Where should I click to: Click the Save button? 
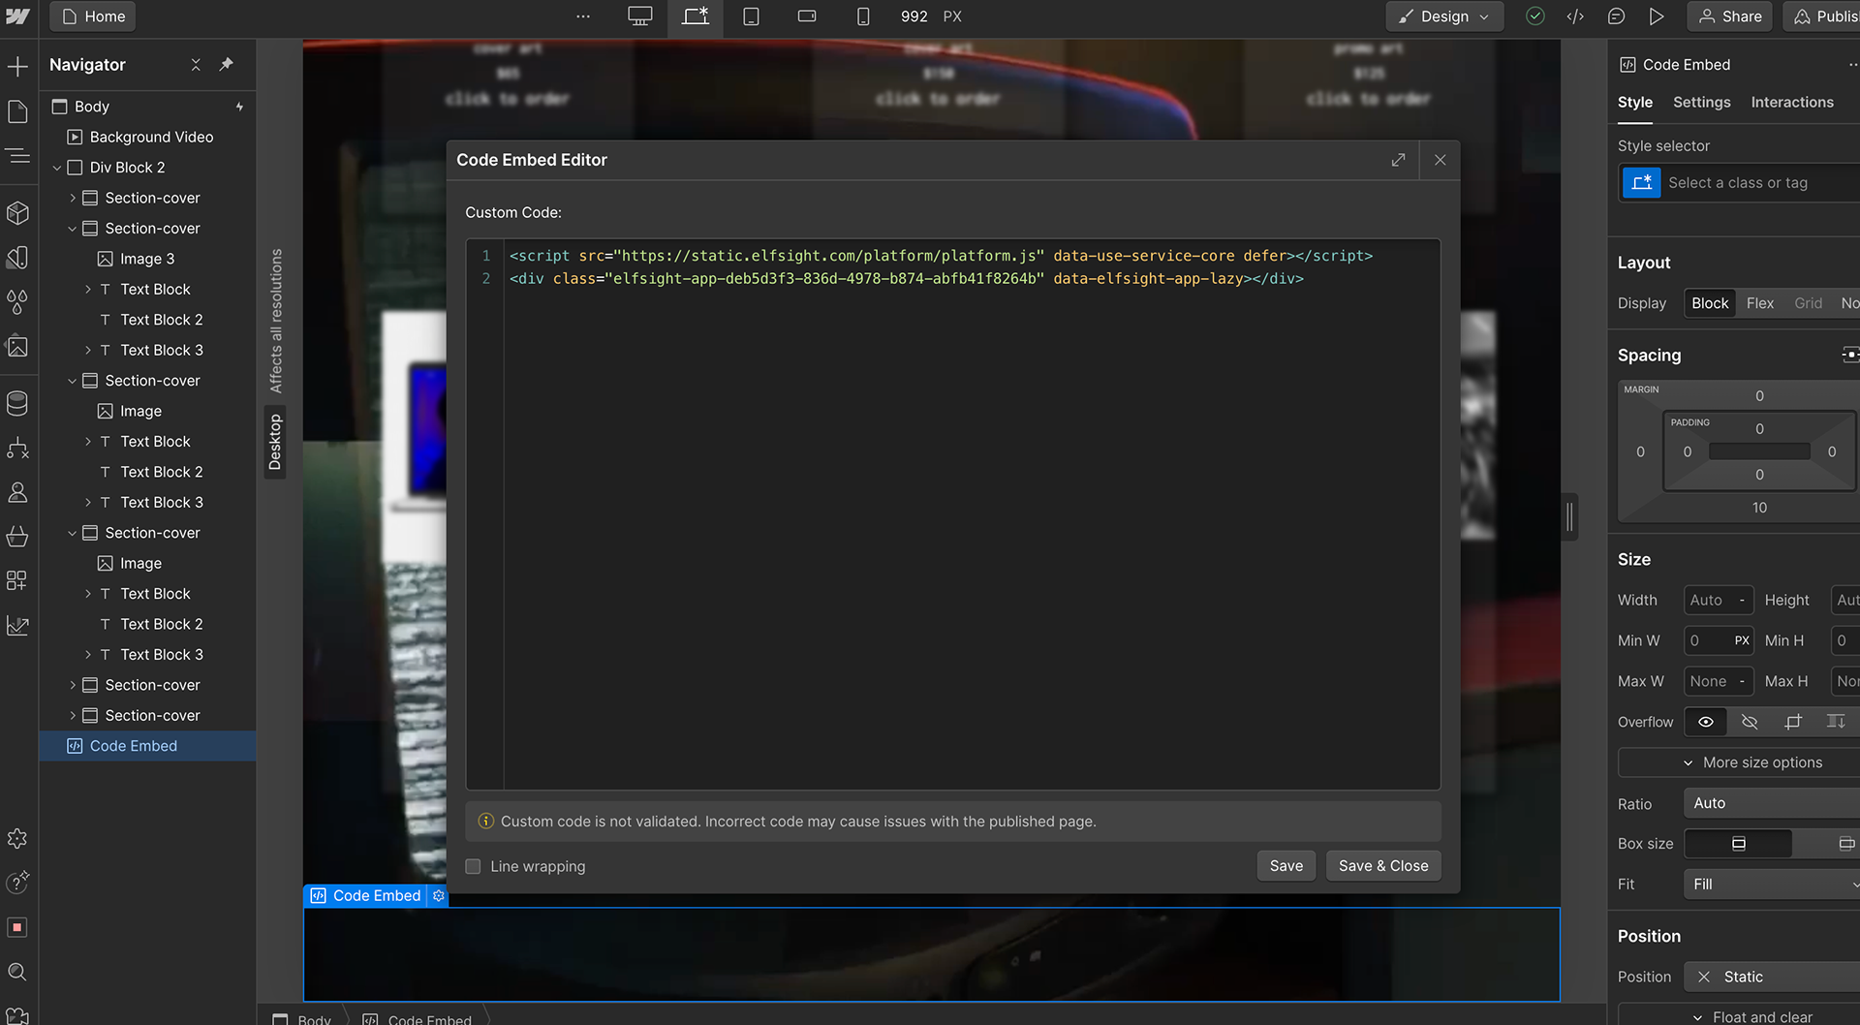pyautogui.click(x=1286, y=866)
